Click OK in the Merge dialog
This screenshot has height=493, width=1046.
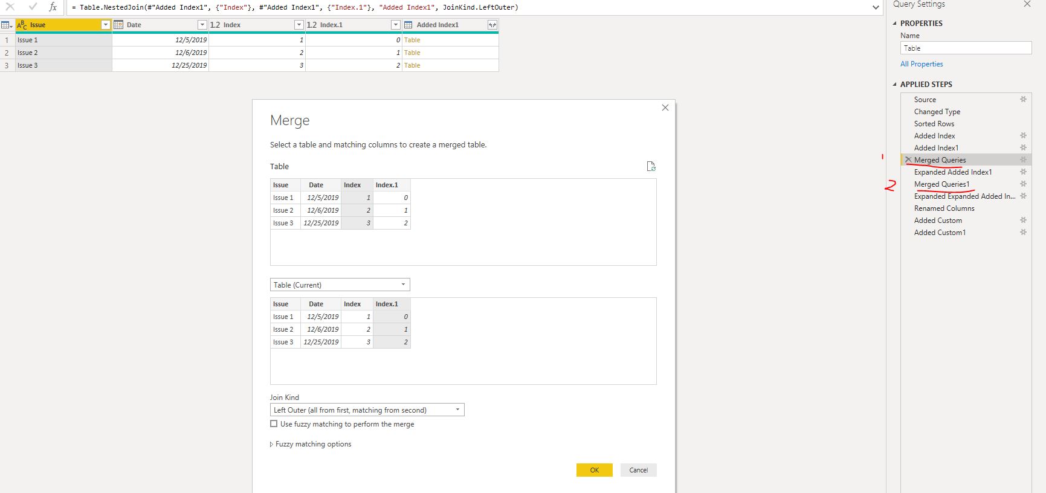pos(595,470)
